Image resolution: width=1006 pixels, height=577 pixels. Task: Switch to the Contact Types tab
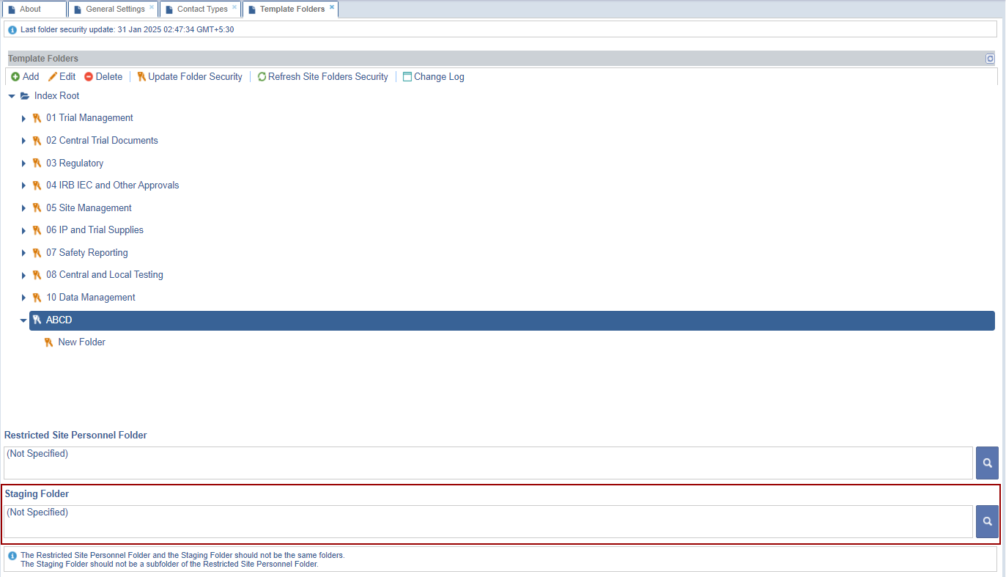tap(201, 10)
